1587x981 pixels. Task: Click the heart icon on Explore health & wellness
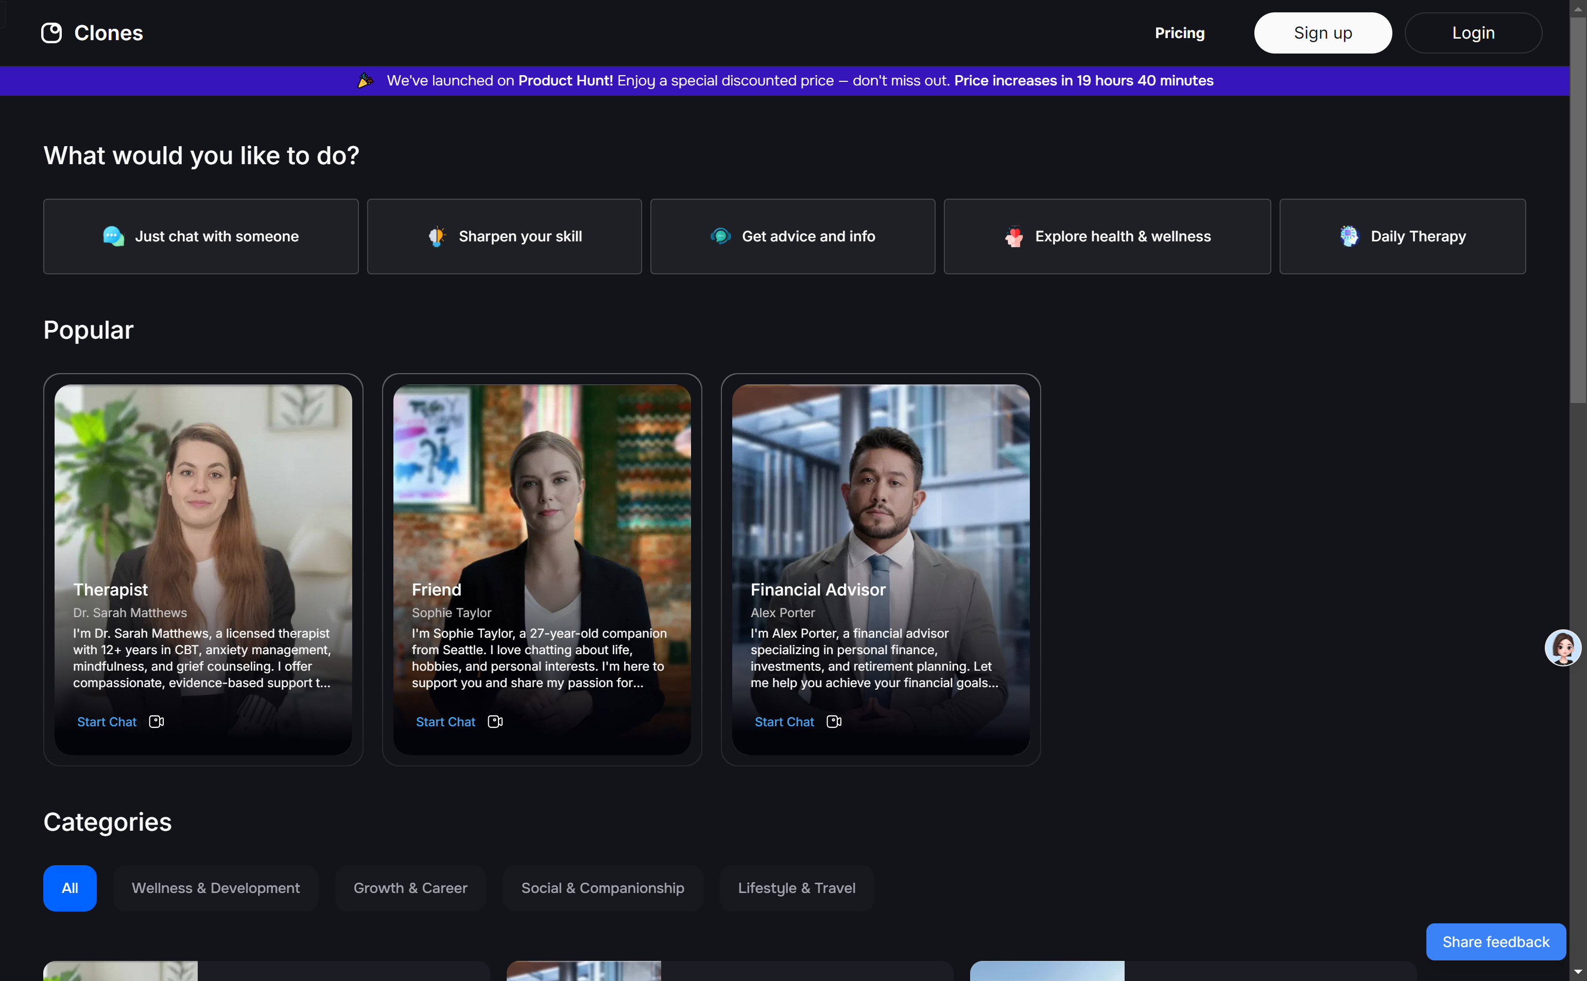pyautogui.click(x=1014, y=236)
